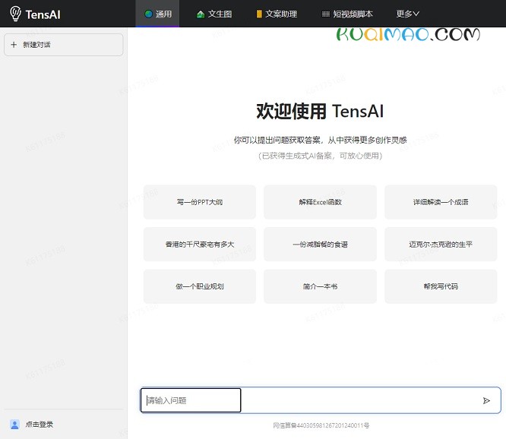
Task: Click the globe icon on 通用 tab
Action: [x=148, y=14]
